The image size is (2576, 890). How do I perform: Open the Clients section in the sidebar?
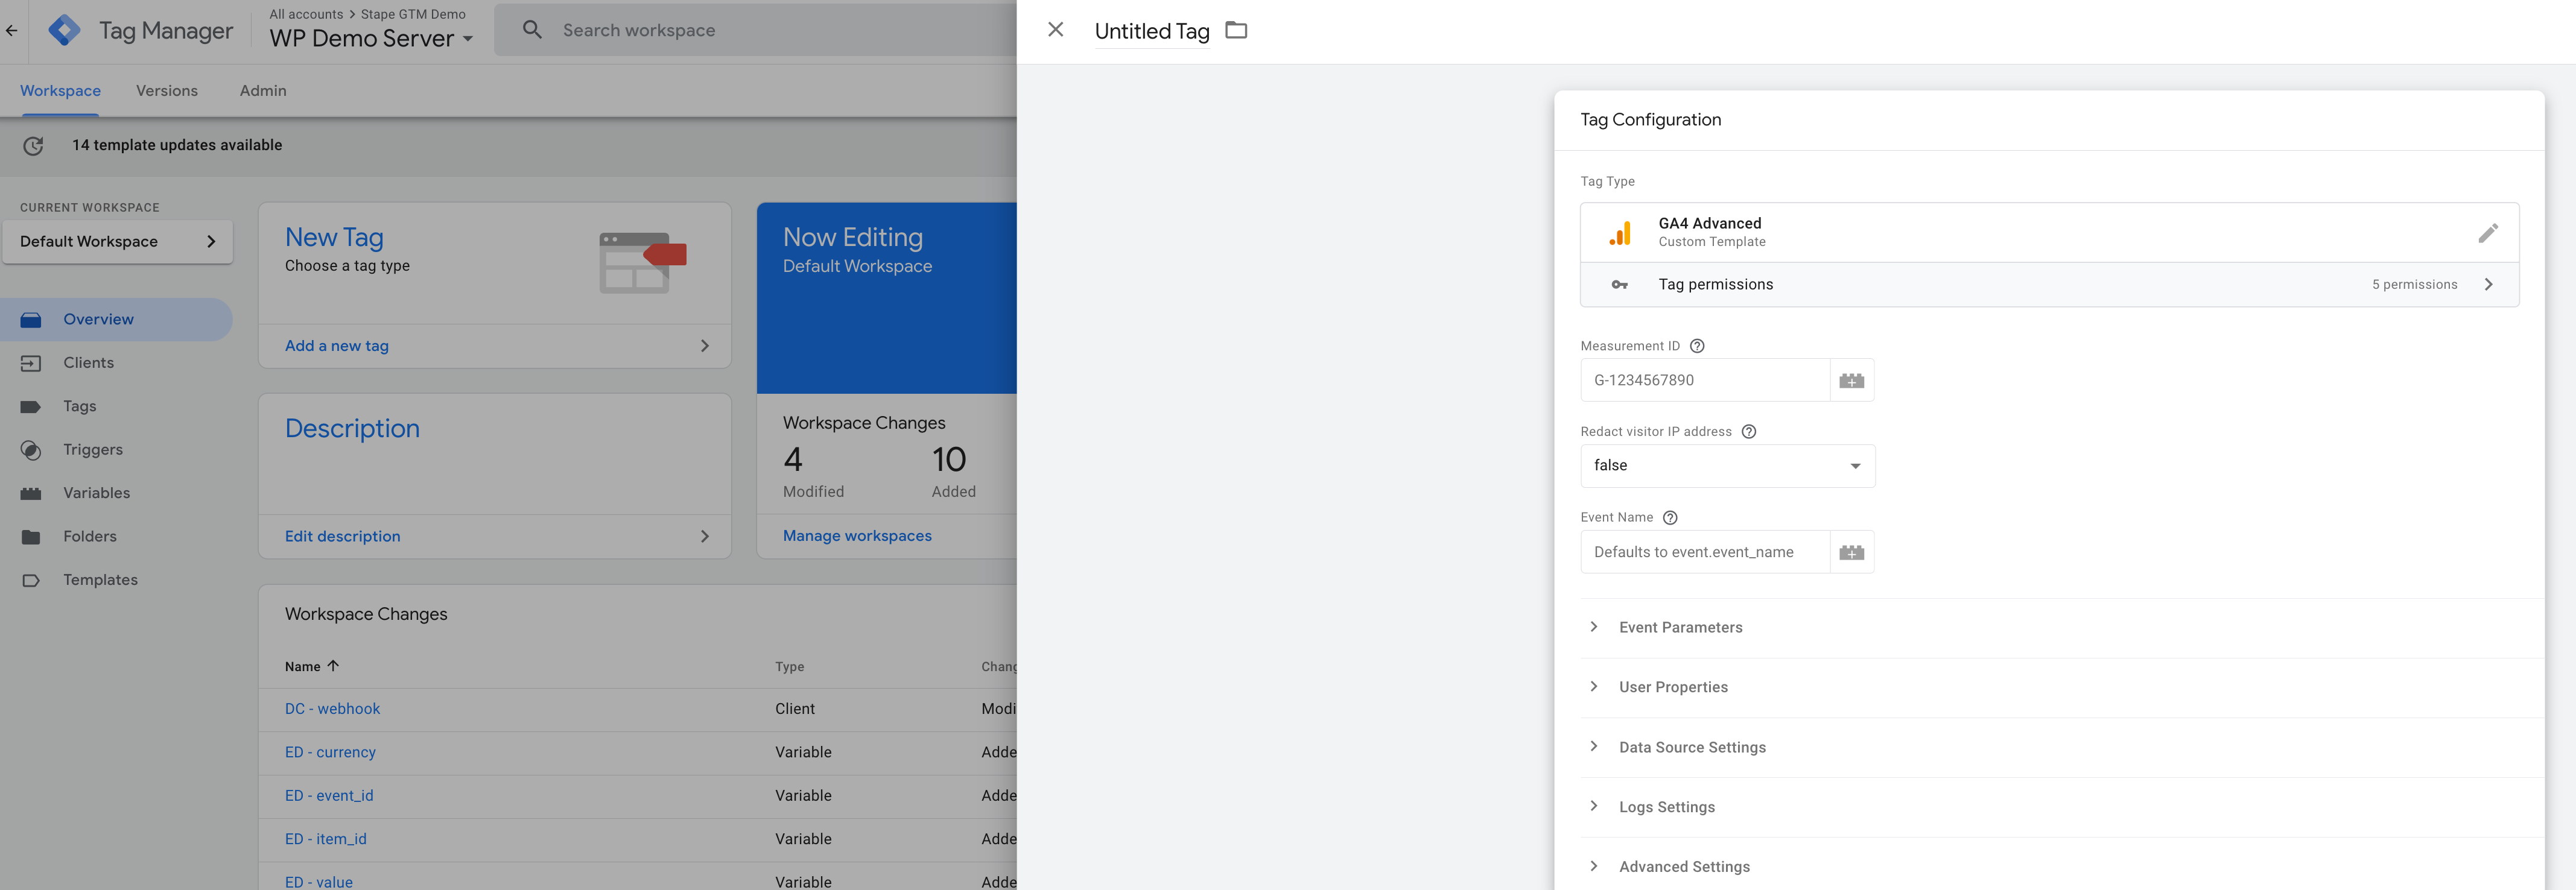pos(88,362)
